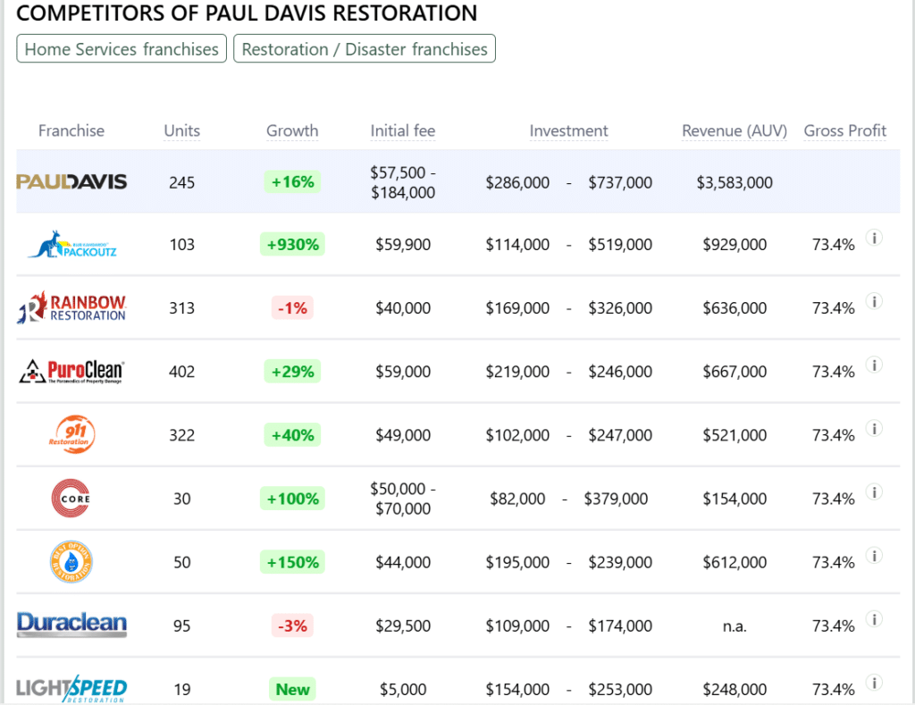Sort by the Gross Profit column header
915x705 pixels.
[x=845, y=130]
